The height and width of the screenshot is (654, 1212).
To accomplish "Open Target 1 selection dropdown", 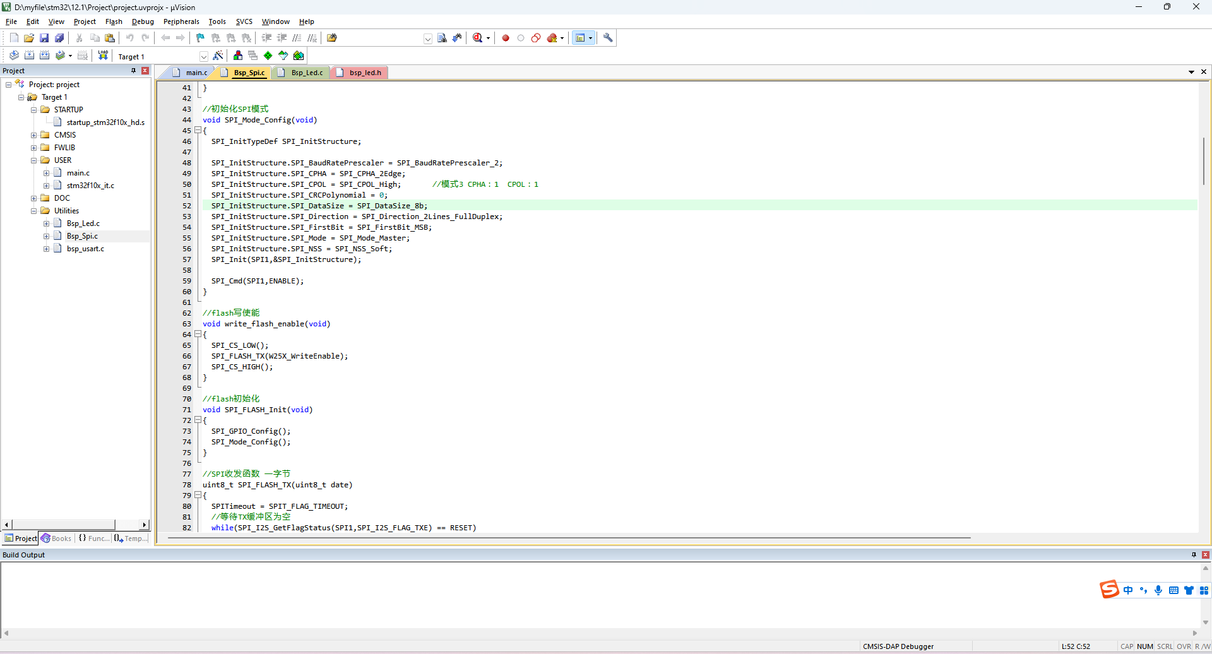I will [x=204, y=56].
